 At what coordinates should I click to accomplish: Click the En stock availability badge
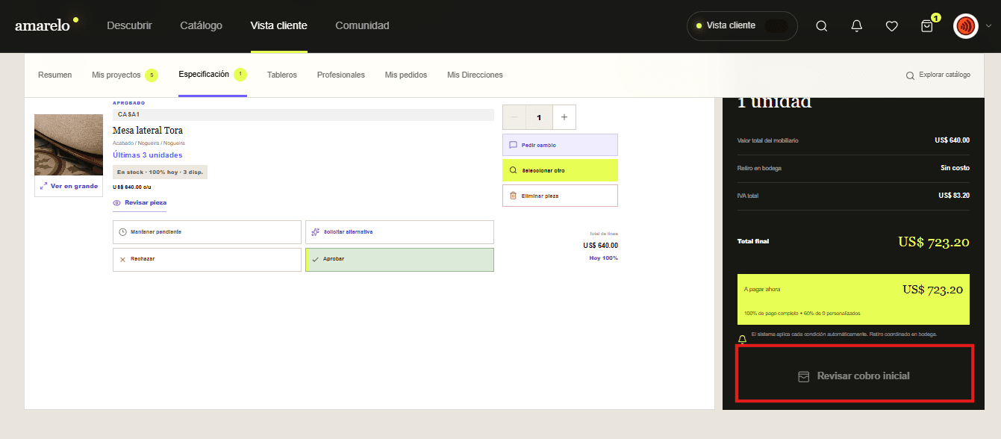coord(160,172)
